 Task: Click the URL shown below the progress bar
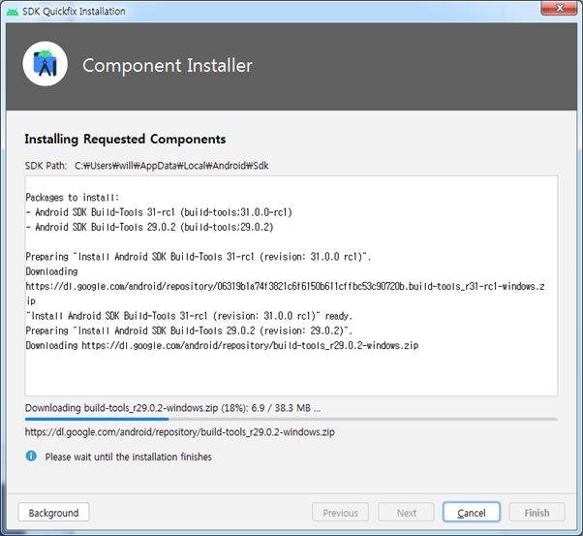pyautogui.click(x=179, y=431)
